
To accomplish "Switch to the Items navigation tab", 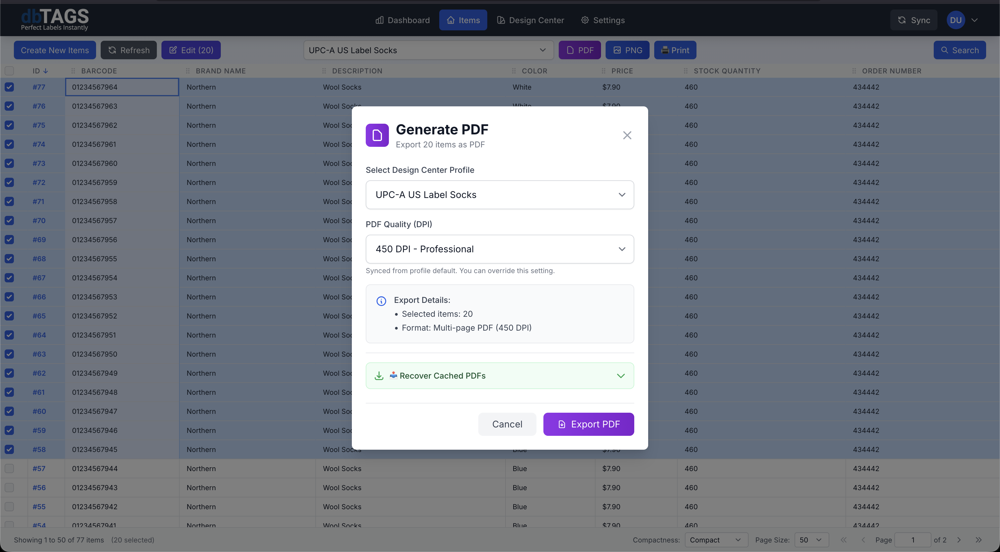I will 463,20.
